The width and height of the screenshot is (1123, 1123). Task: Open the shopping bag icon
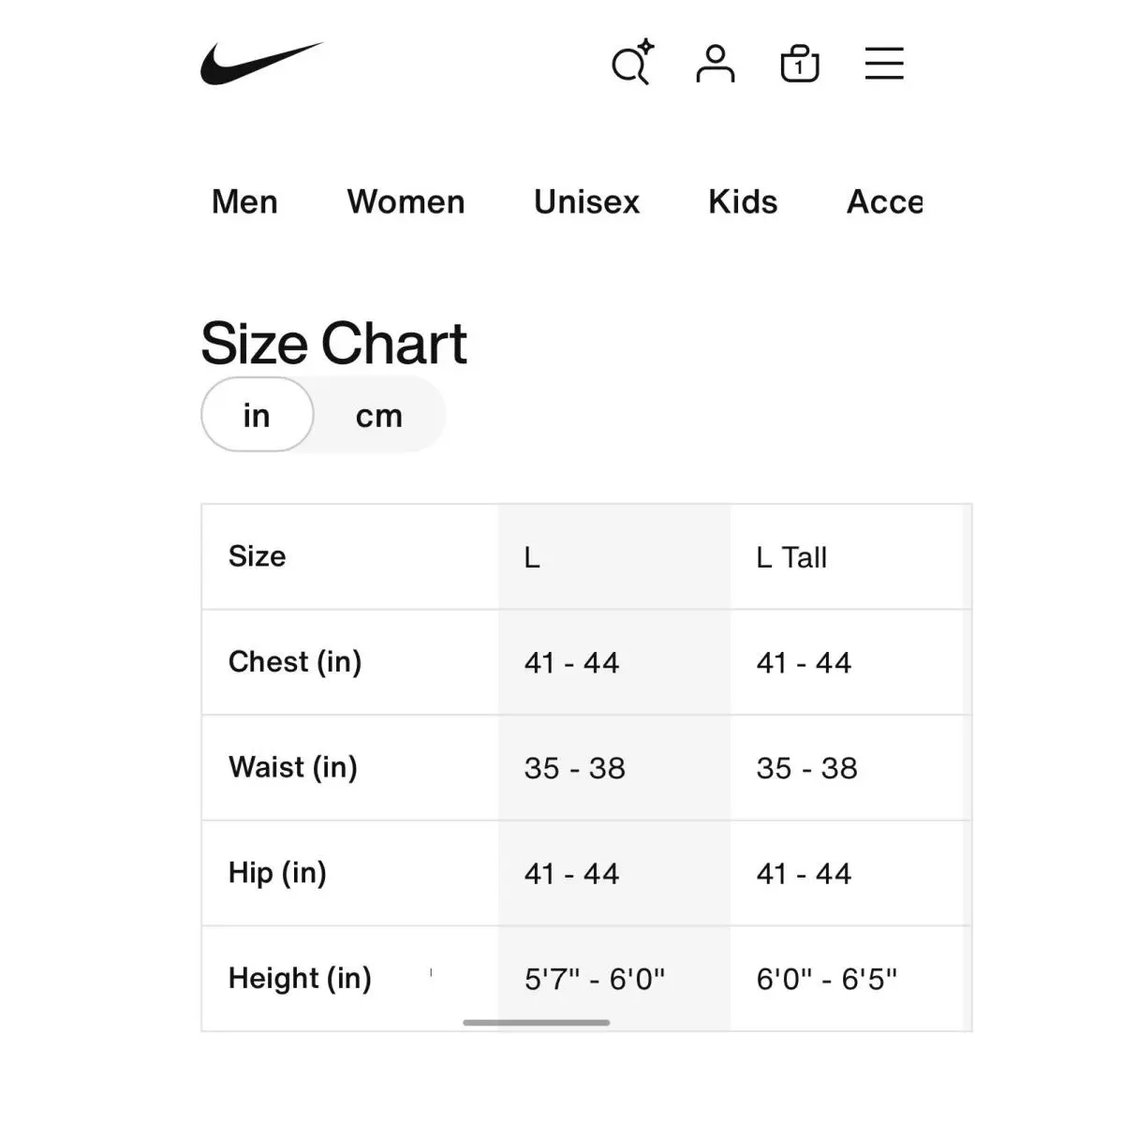point(799,64)
